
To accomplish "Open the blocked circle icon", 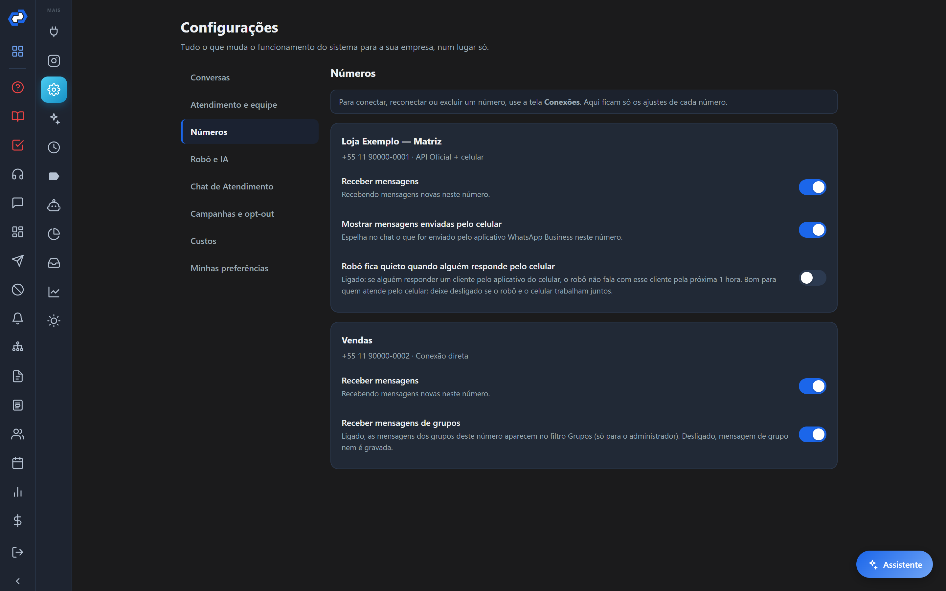I will (18, 290).
